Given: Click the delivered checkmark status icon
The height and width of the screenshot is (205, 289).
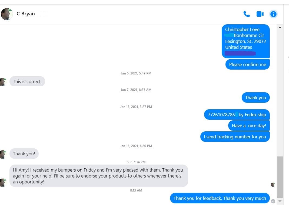Looking at the screenshot, I should point(273,201).
